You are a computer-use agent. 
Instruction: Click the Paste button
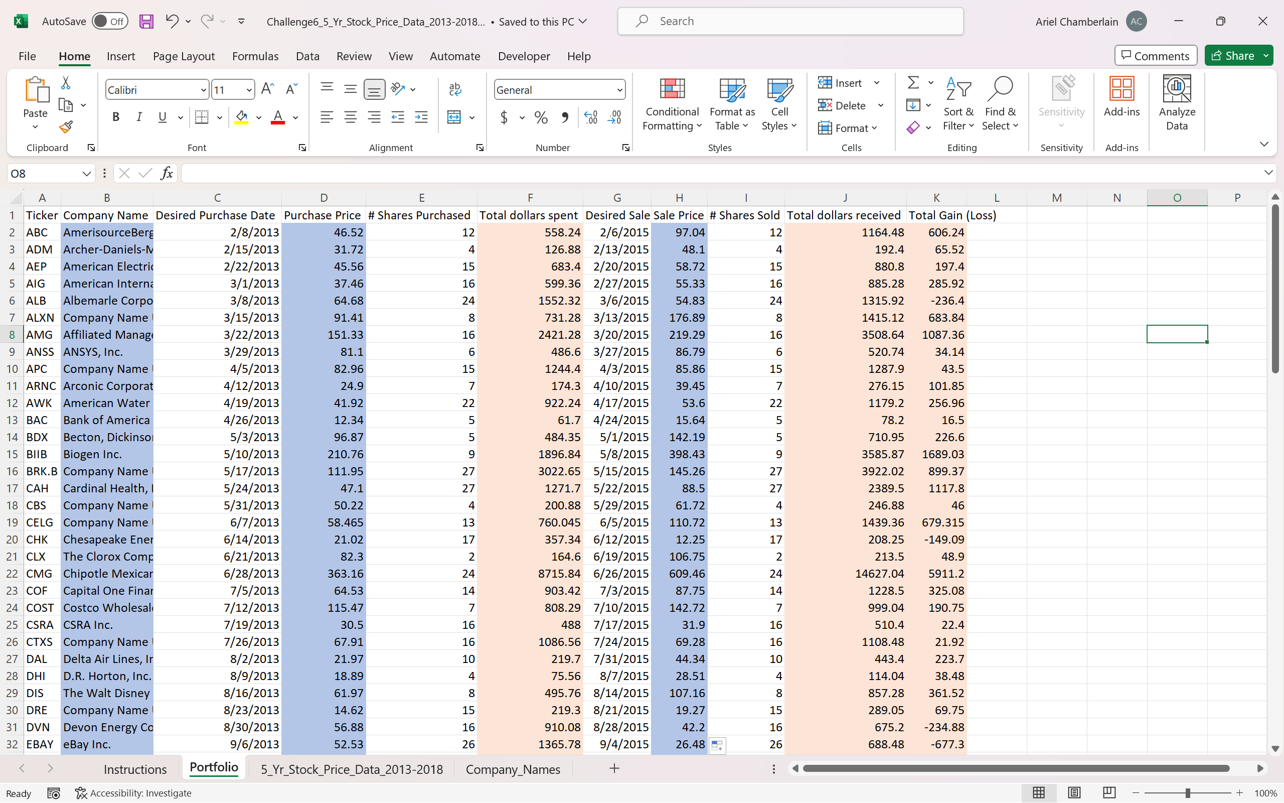click(x=36, y=97)
